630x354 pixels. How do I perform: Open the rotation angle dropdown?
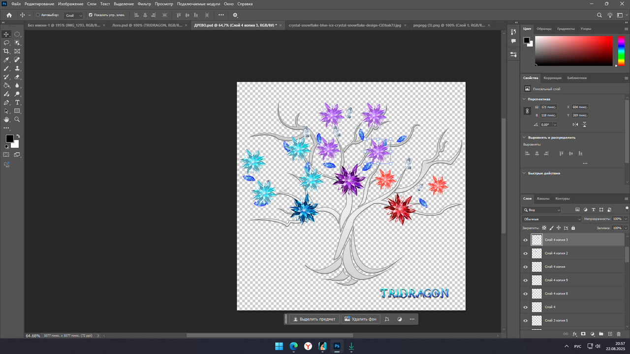(x=555, y=125)
